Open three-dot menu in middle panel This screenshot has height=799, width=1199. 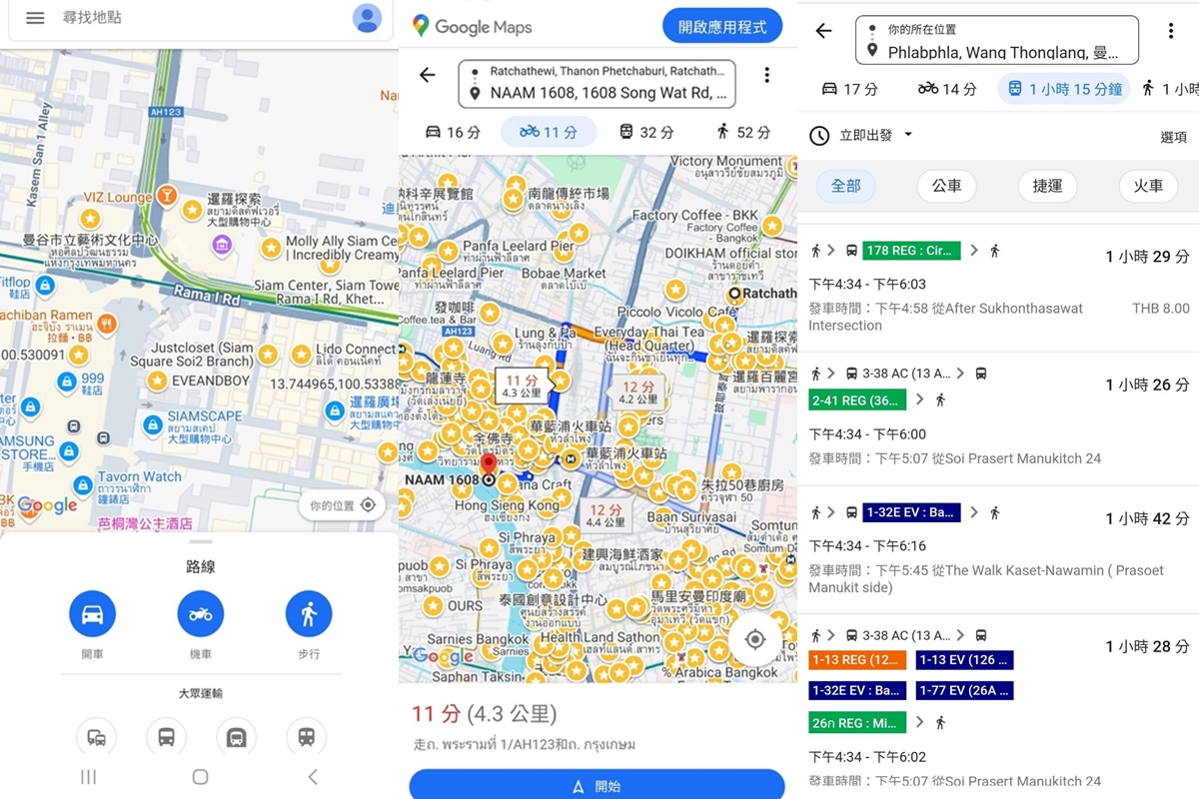click(x=766, y=75)
